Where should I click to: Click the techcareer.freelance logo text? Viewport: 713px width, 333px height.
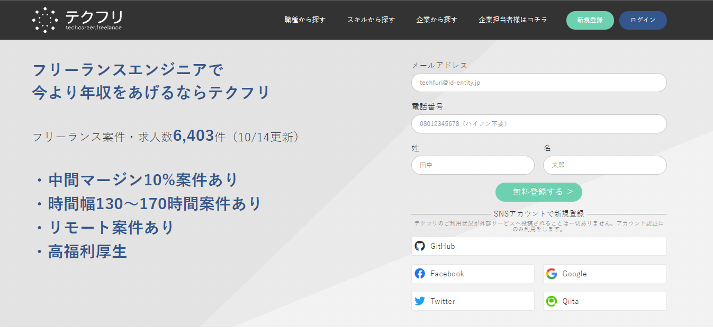point(94,28)
